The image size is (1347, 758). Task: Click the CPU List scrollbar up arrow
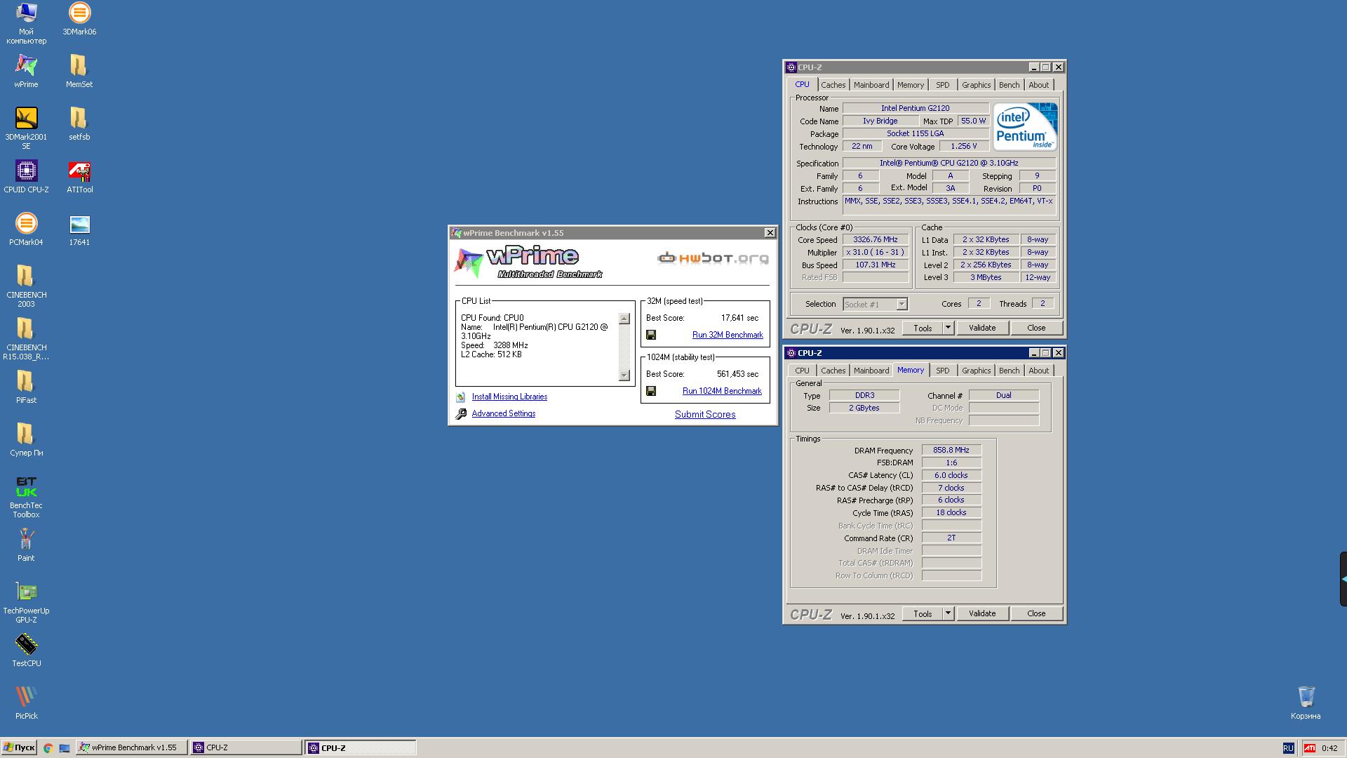click(624, 319)
